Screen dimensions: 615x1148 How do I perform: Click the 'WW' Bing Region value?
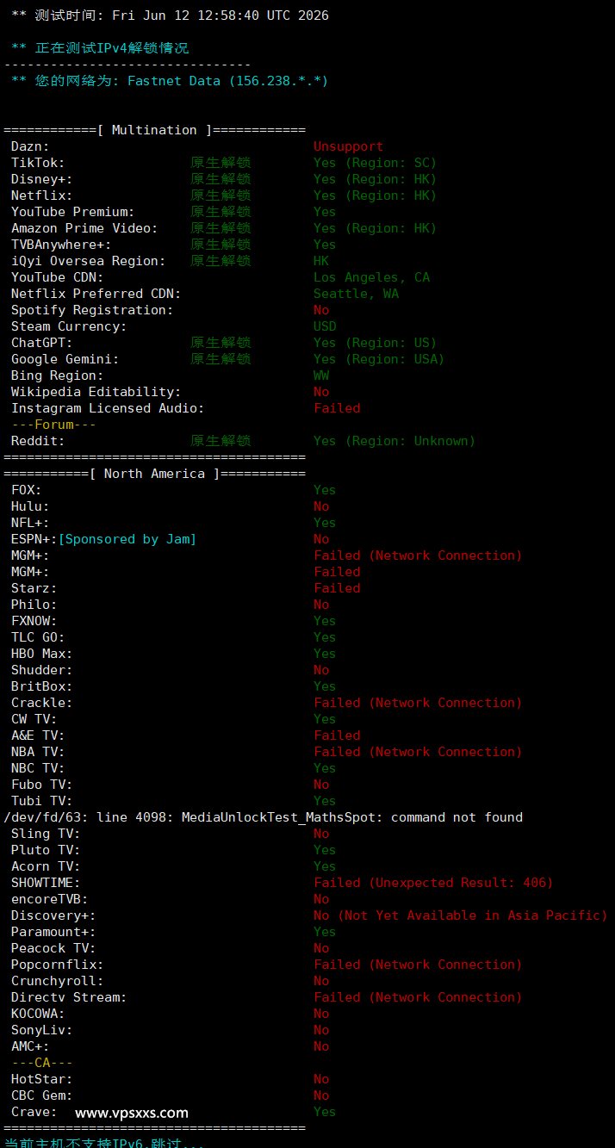(x=321, y=375)
